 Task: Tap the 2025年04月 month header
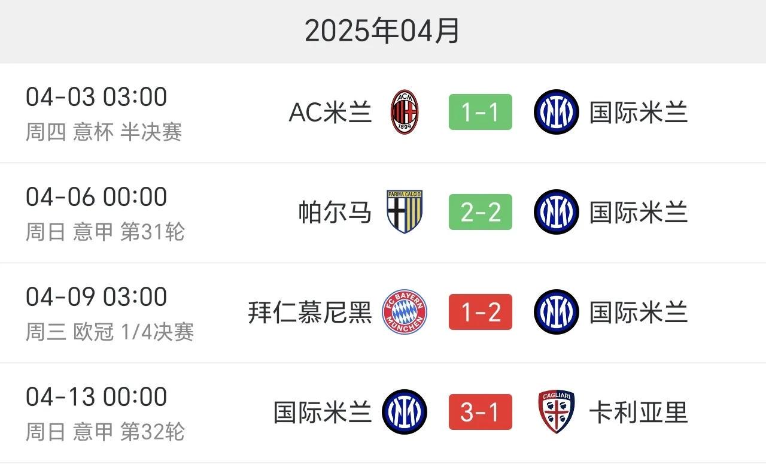pyautogui.click(x=383, y=31)
